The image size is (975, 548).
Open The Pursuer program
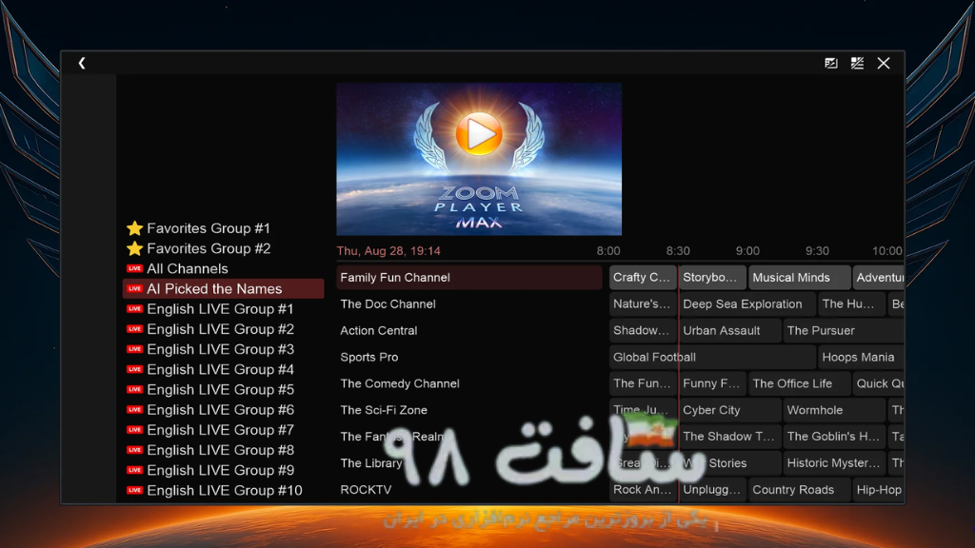(844, 330)
